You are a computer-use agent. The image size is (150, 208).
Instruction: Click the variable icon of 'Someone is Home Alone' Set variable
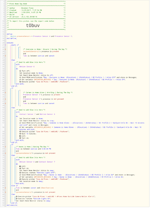(x=20, y=127)
